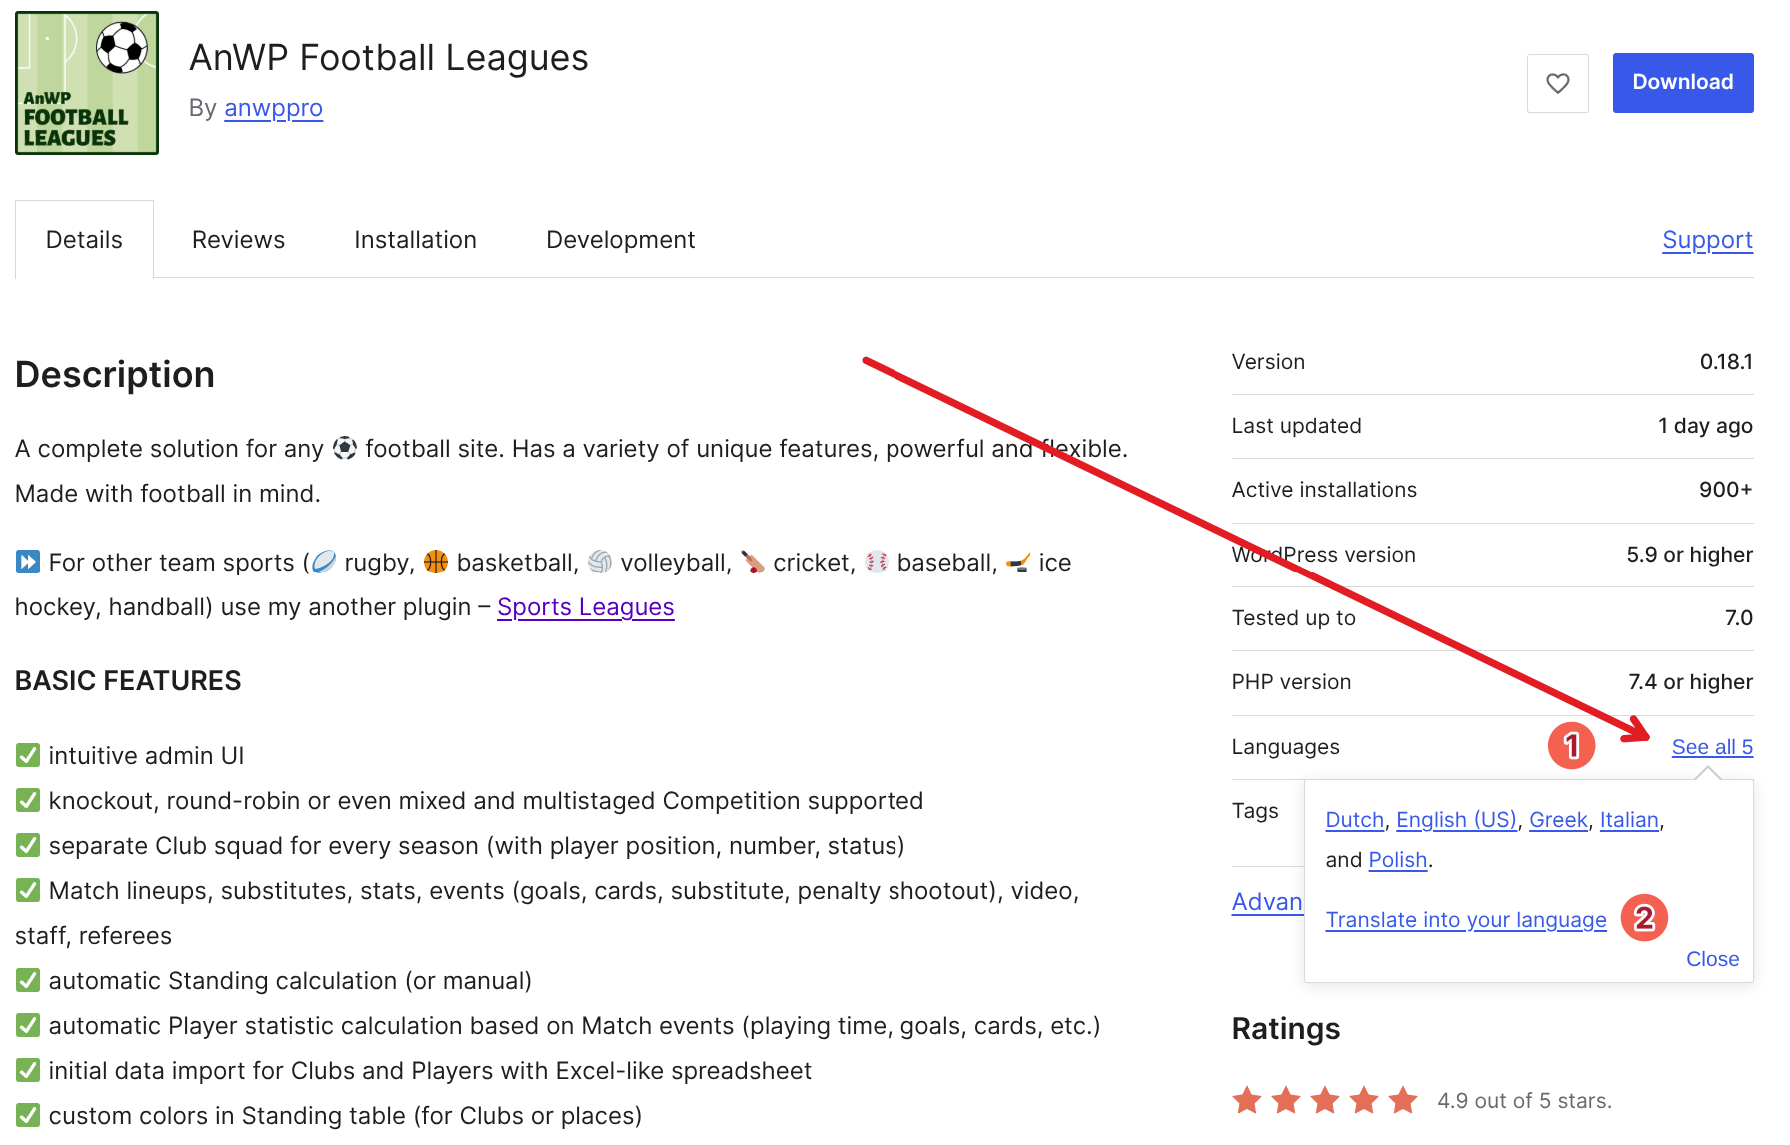Click green checkmark beside Match lineups
The height and width of the screenshot is (1145, 1790).
pos(28,890)
